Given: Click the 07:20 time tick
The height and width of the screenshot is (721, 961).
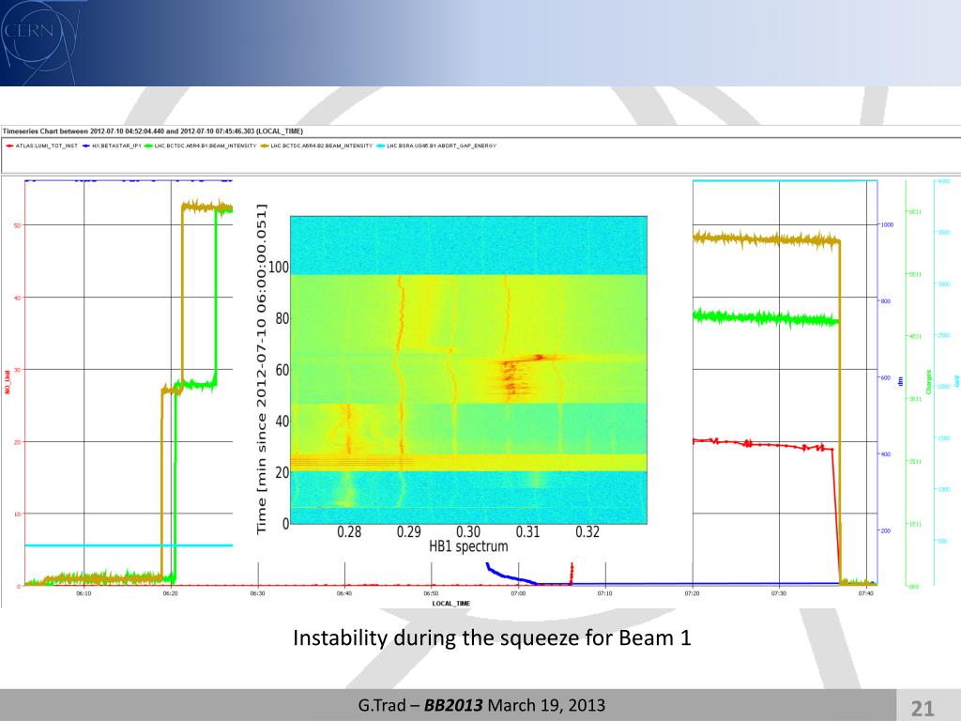Looking at the screenshot, I should 692,593.
